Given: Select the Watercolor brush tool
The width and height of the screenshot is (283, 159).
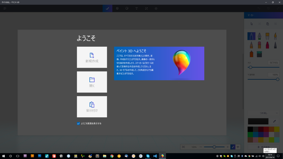Looking at the screenshot, I should [x=275, y=36].
